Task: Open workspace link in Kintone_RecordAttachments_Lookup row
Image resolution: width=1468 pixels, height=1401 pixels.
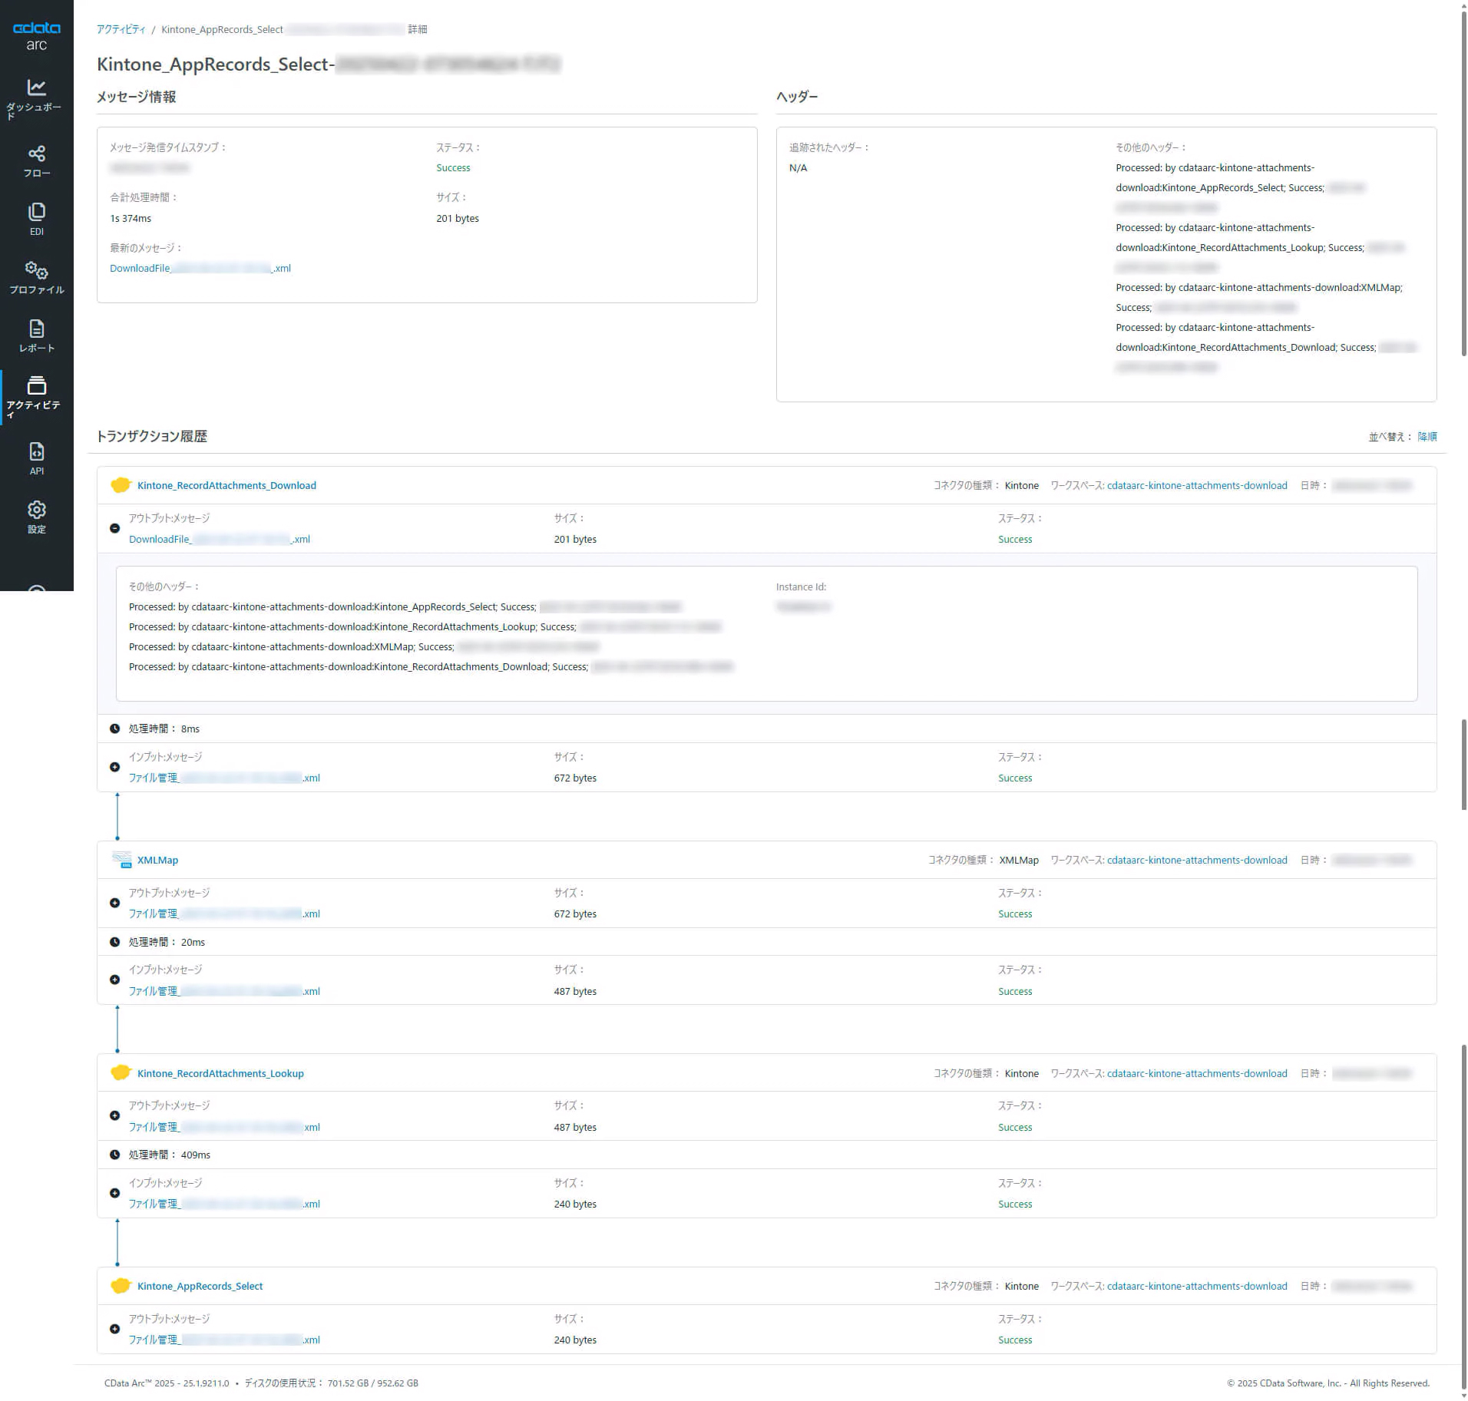Action: pyautogui.click(x=1197, y=1073)
